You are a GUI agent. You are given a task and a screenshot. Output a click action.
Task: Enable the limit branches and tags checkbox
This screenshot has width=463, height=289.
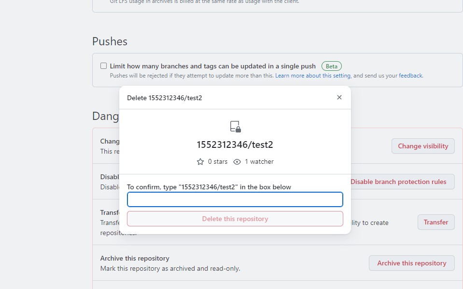pyautogui.click(x=103, y=66)
